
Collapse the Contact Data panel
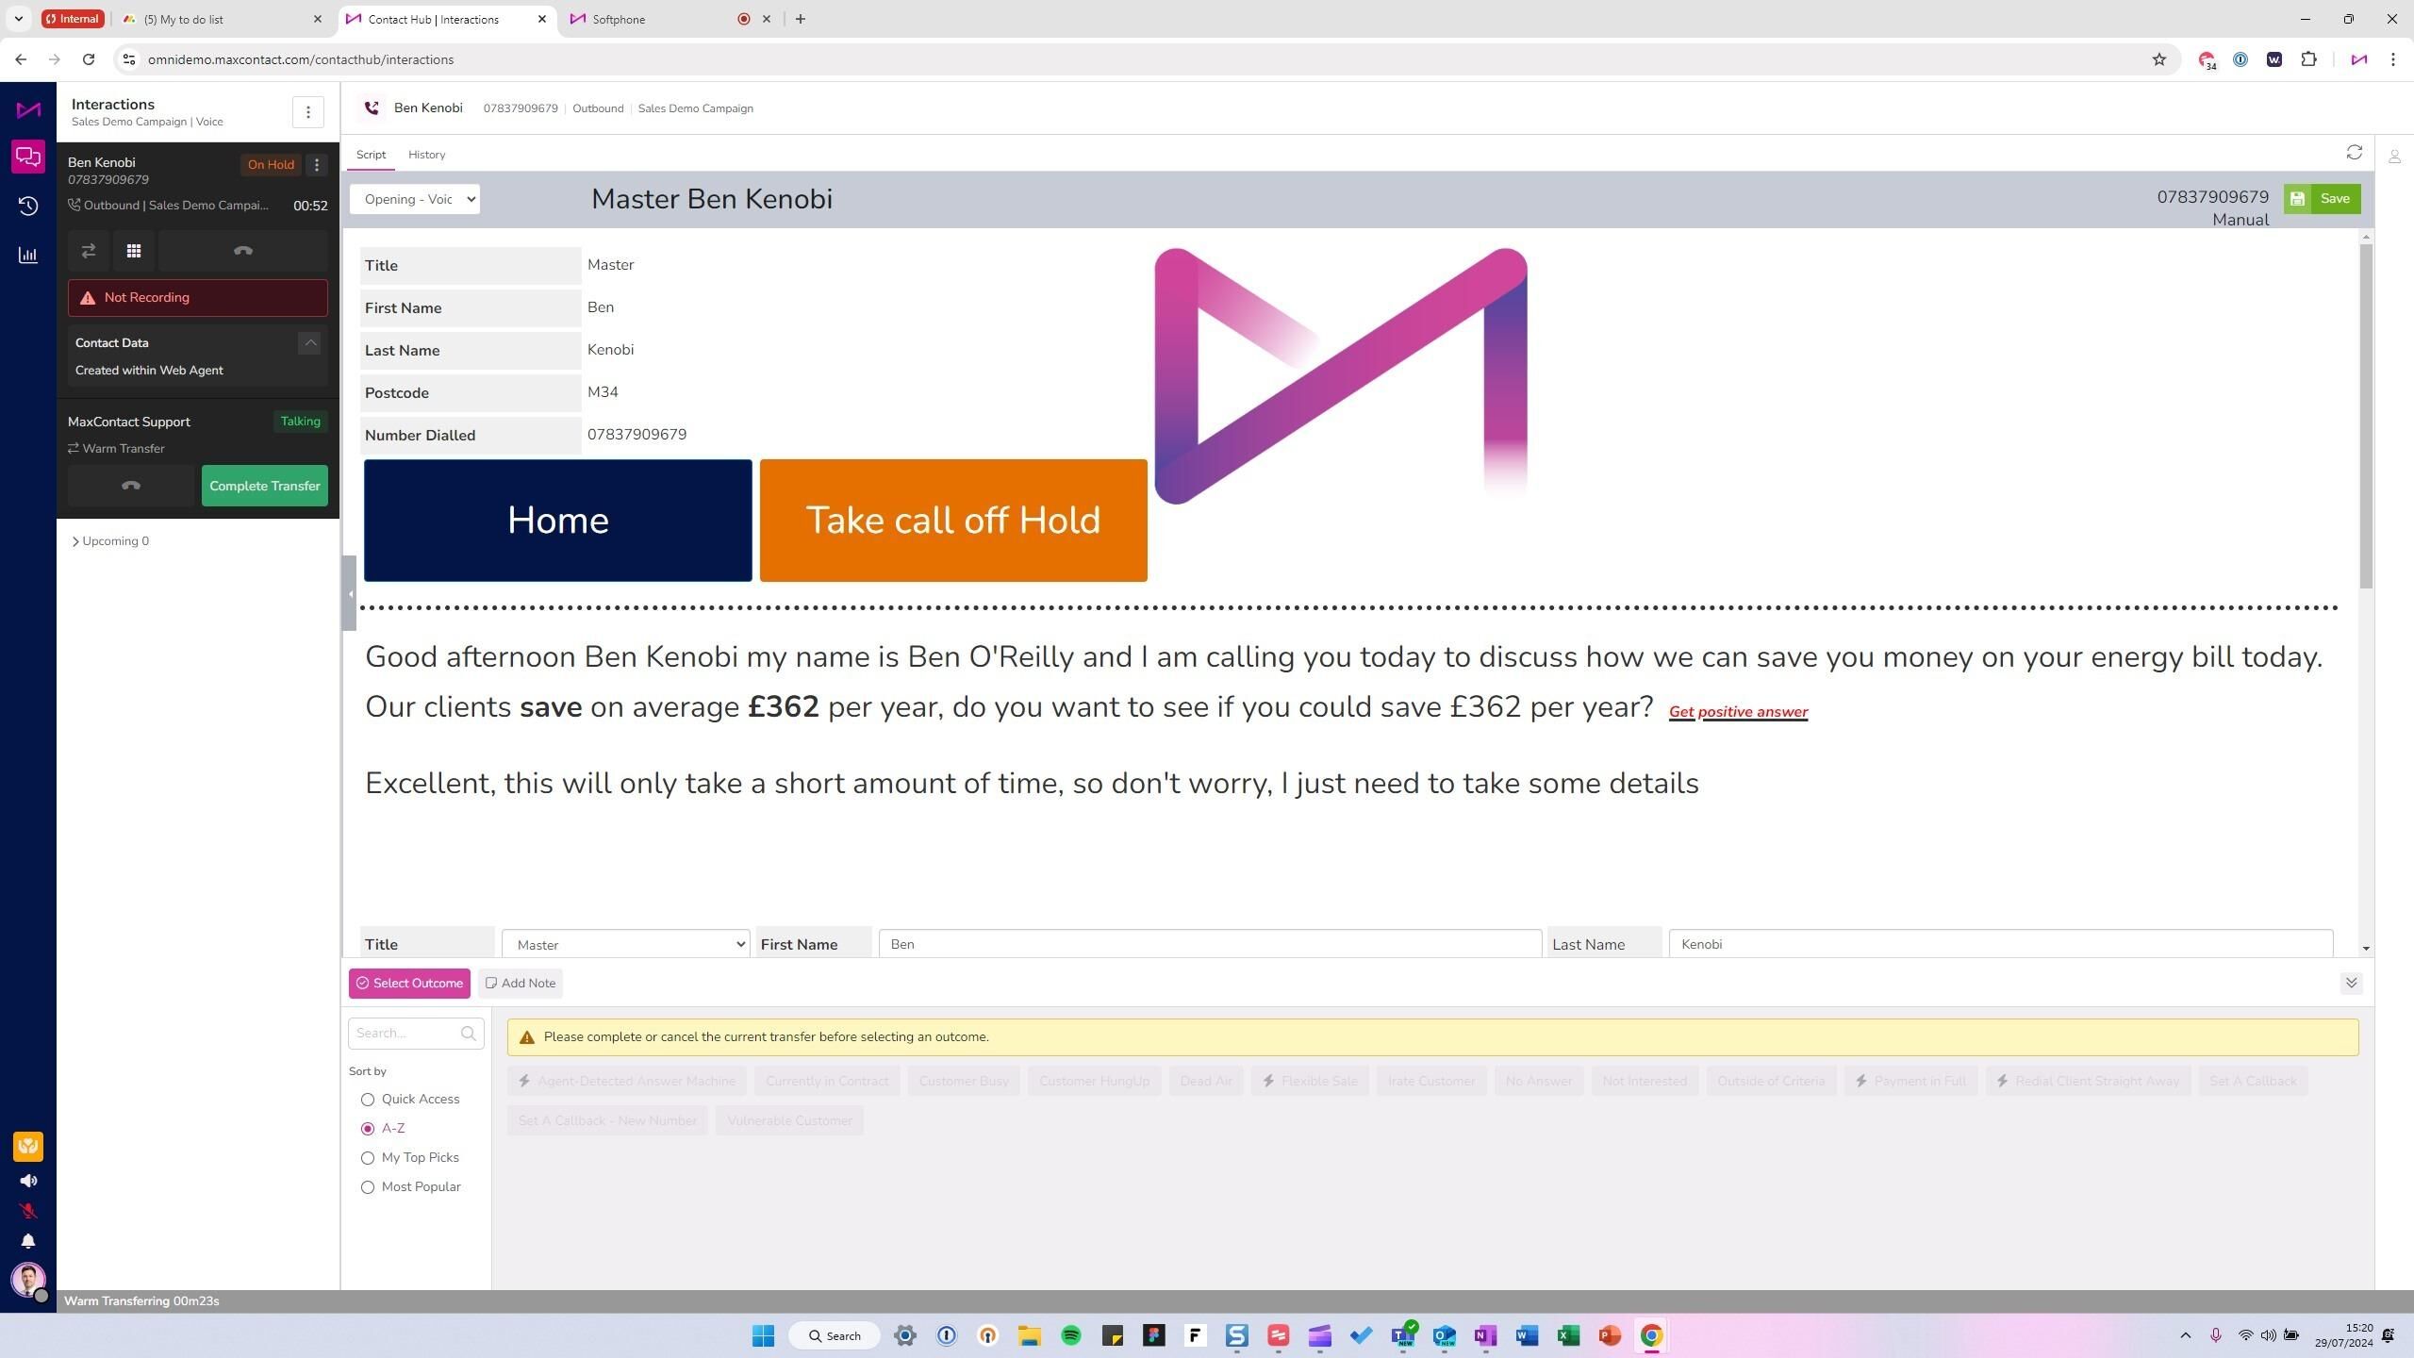(309, 342)
